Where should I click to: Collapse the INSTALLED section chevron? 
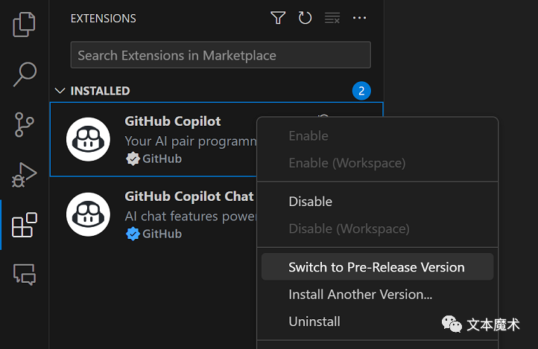(x=60, y=91)
